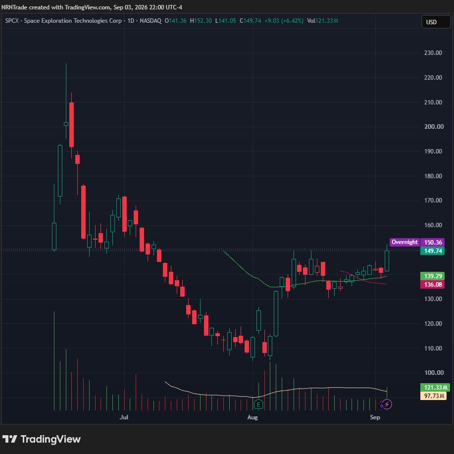Click the 160.00 price scale label

[x=433, y=225]
